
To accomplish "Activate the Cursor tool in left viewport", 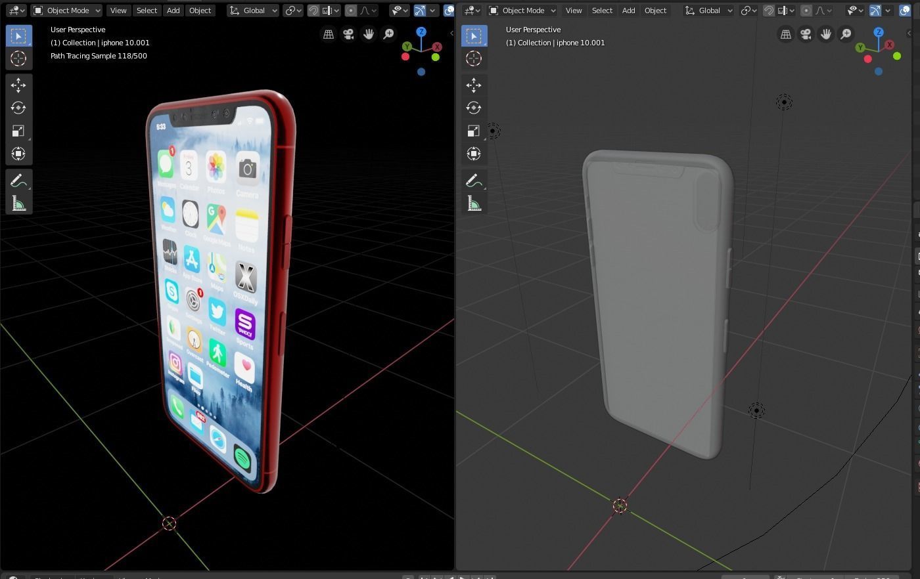I will click(18, 58).
